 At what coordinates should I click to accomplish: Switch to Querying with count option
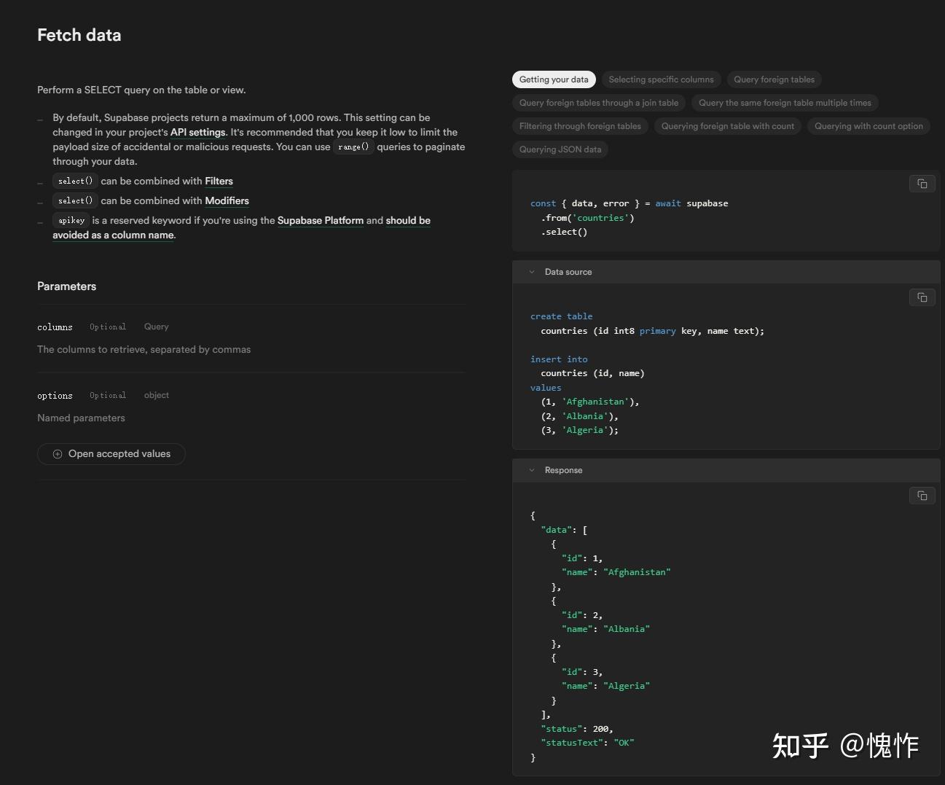(868, 126)
